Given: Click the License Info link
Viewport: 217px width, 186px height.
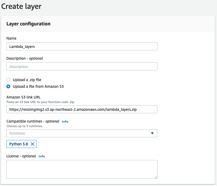Looking at the screenshot, I should pyautogui.click(x=42, y=156).
